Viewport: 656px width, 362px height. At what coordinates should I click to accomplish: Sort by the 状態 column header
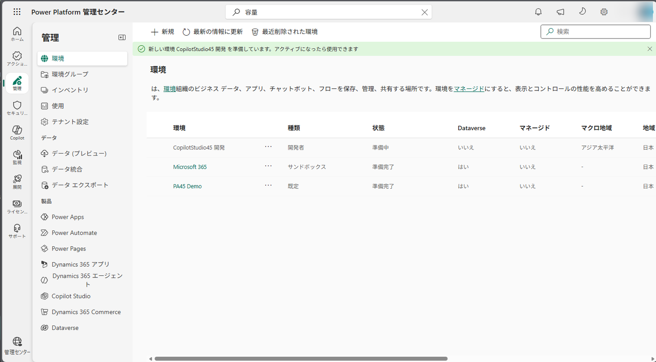point(379,128)
